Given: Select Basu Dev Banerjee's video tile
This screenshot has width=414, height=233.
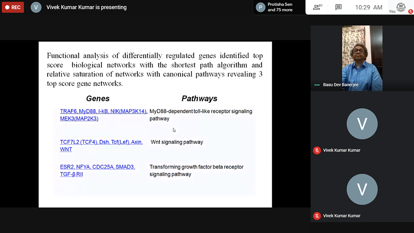Looking at the screenshot, I should pos(362,58).
